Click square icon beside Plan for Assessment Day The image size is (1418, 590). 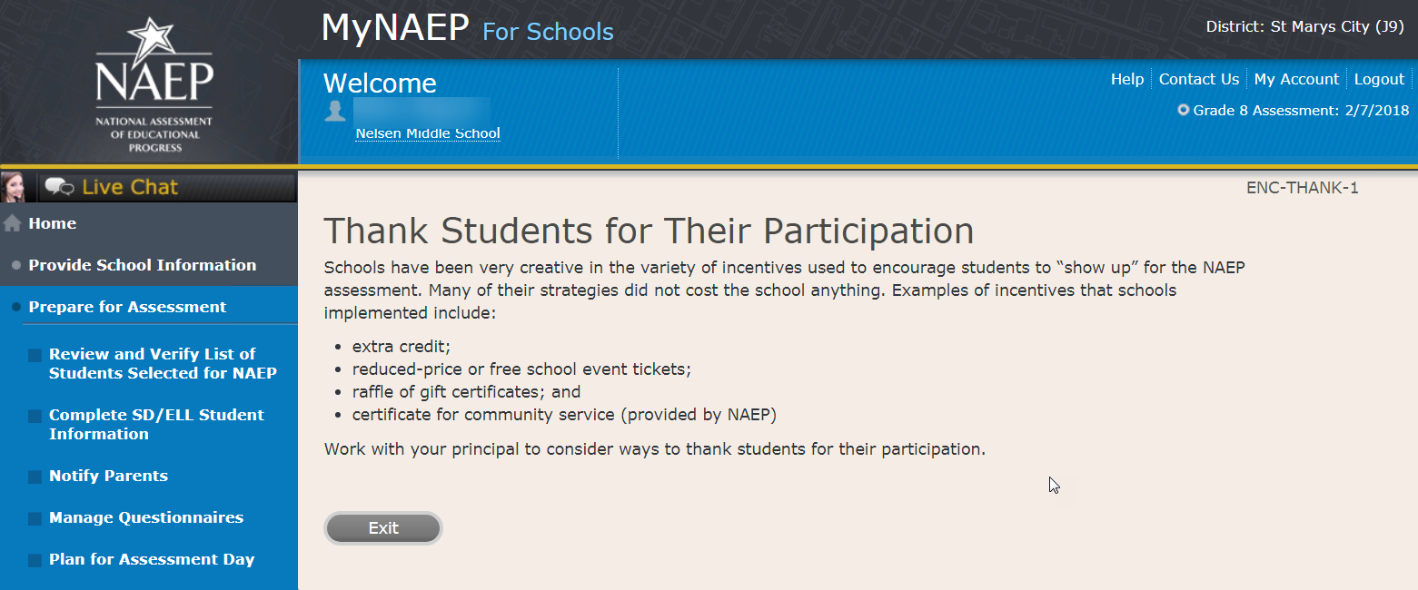[x=35, y=561]
